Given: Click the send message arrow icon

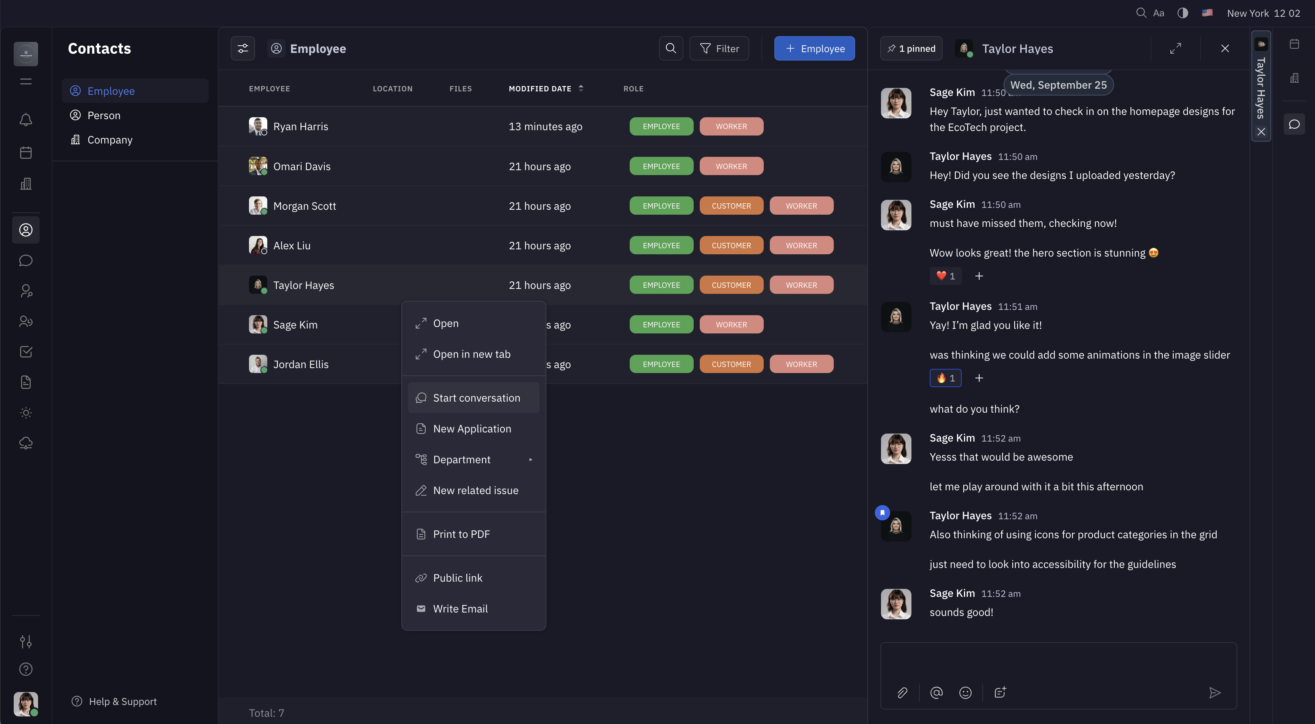Looking at the screenshot, I should (x=1214, y=692).
